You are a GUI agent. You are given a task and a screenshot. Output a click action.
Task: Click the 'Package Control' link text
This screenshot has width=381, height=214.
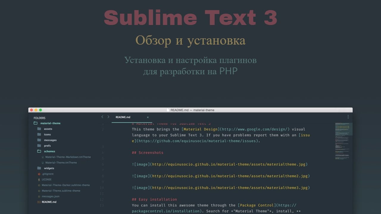(x=257, y=205)
